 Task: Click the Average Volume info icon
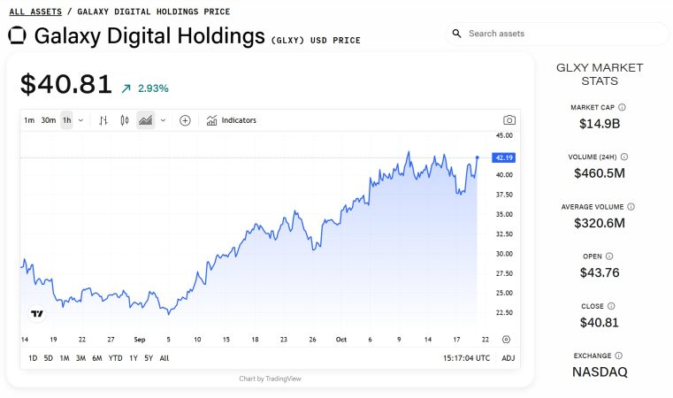click(x=631, y=206)
